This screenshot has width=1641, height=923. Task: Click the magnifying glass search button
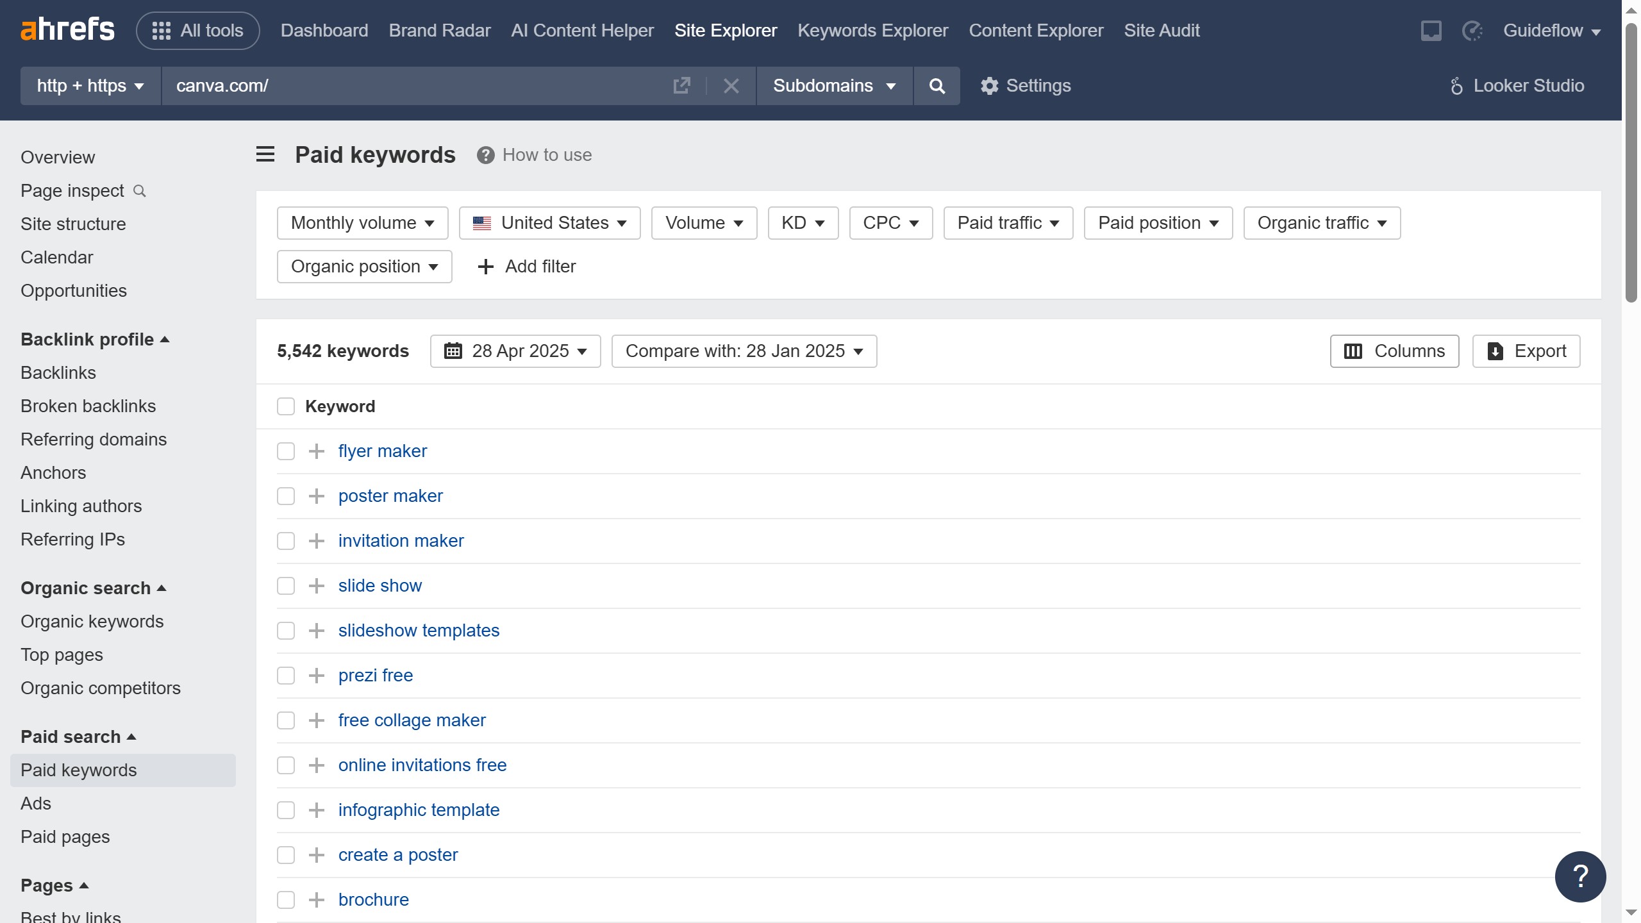937,86
